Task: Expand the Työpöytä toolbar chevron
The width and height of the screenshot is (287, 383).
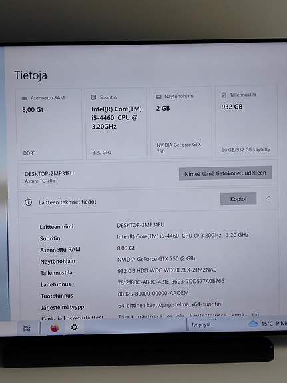Action: pyautogui.click(x=214, y=318)
